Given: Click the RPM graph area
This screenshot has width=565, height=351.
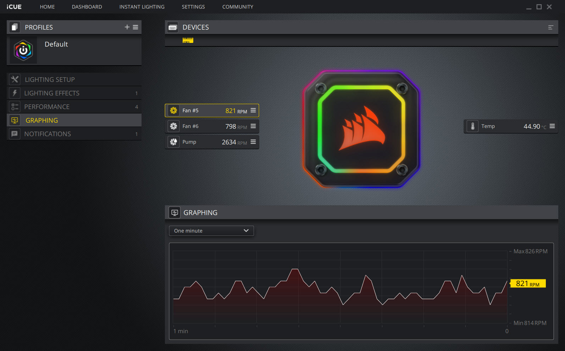Looking at the screenshot, I should pyautogui.click(x=340, y=287).
